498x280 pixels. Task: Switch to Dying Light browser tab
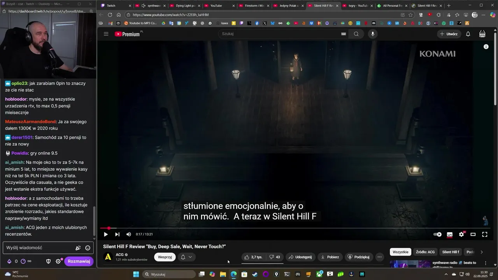[185, 5]
